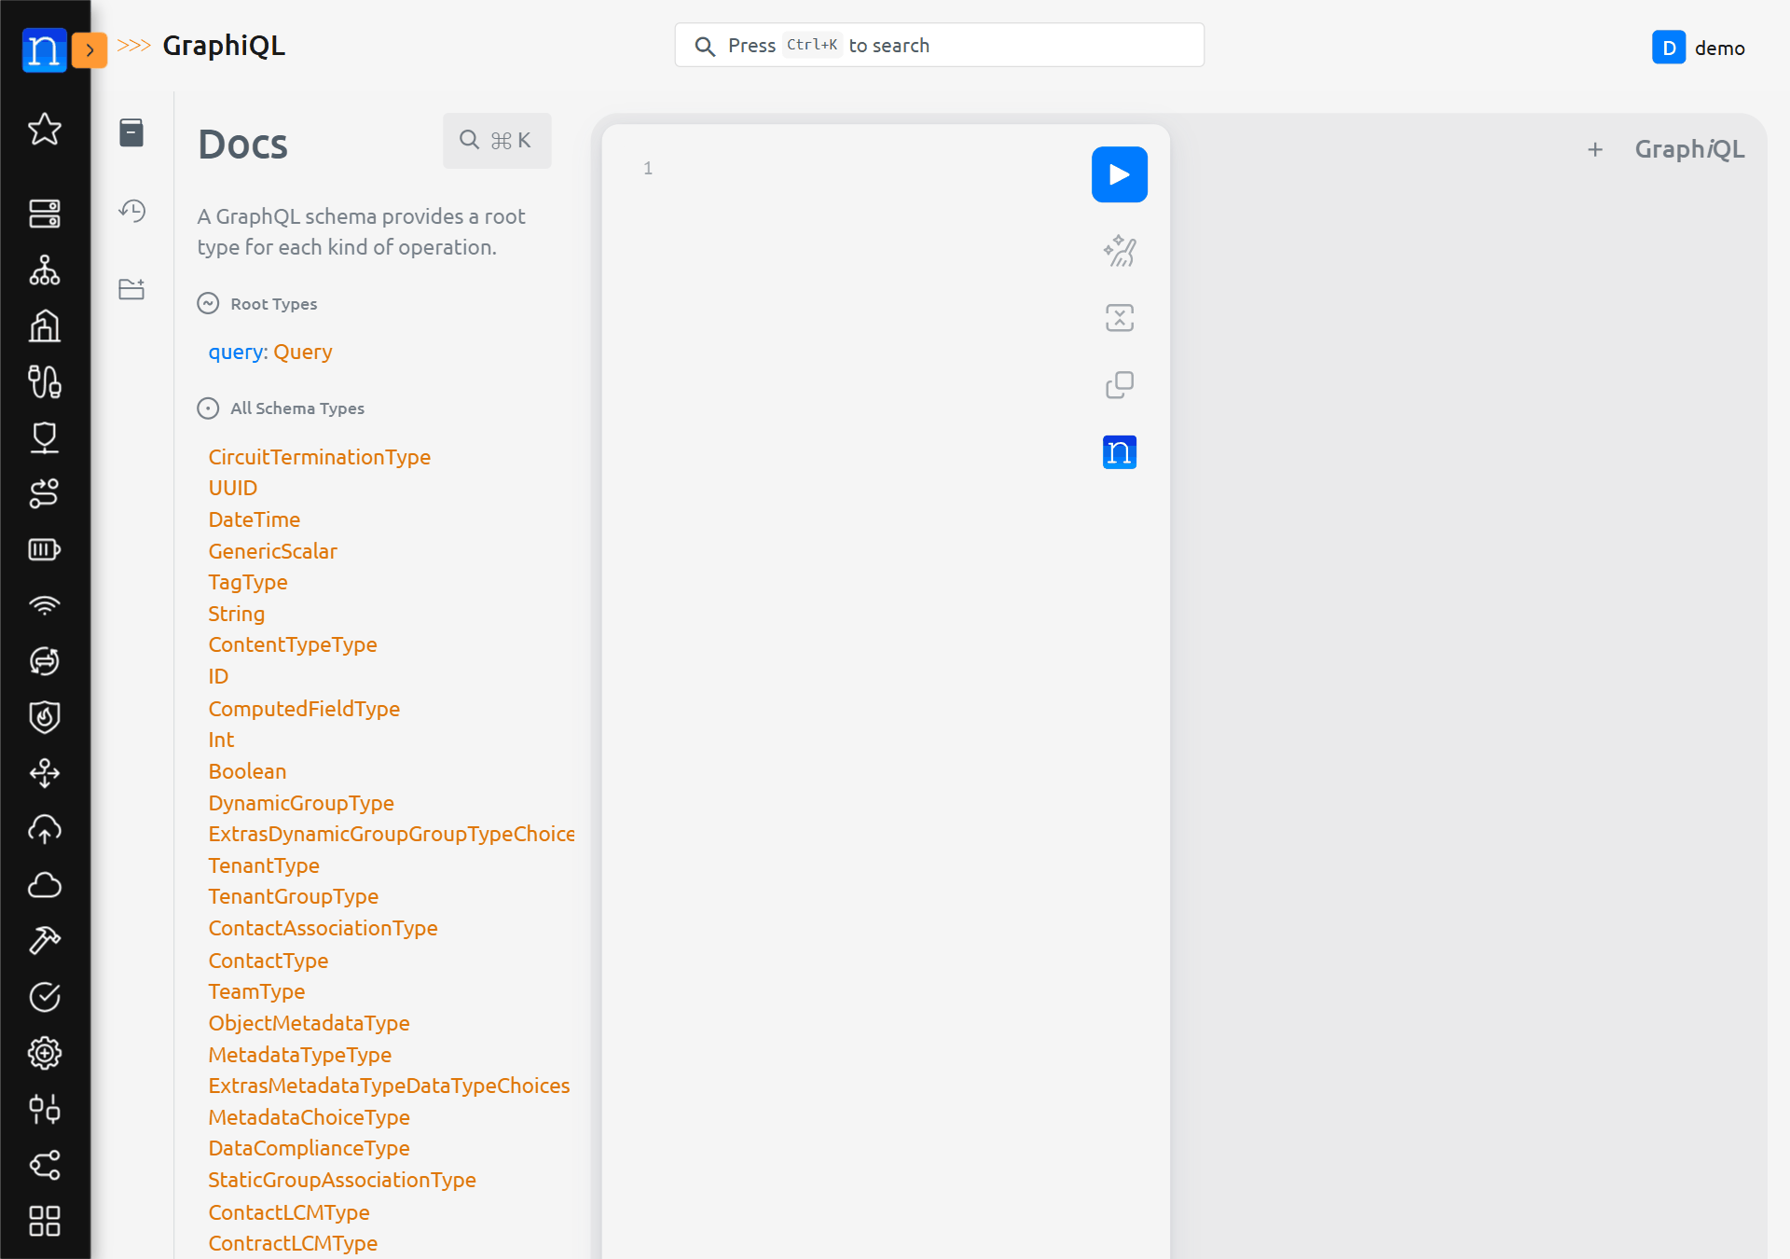Screen dimensions: 1790x1259
Task: Run the query with the play button
Action: 1119,174
